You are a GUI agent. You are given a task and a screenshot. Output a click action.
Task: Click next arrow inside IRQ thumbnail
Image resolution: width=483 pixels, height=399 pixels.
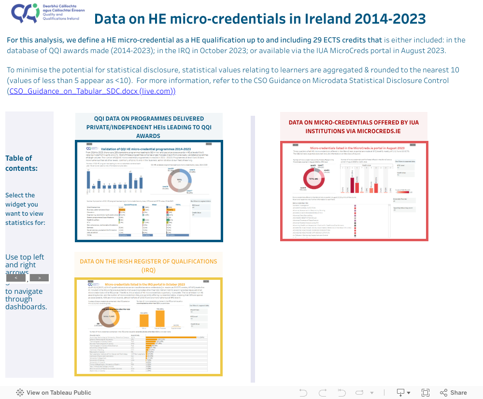(206, 281)
